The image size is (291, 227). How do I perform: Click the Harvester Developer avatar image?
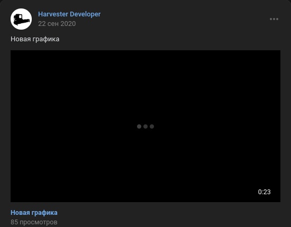21,19
